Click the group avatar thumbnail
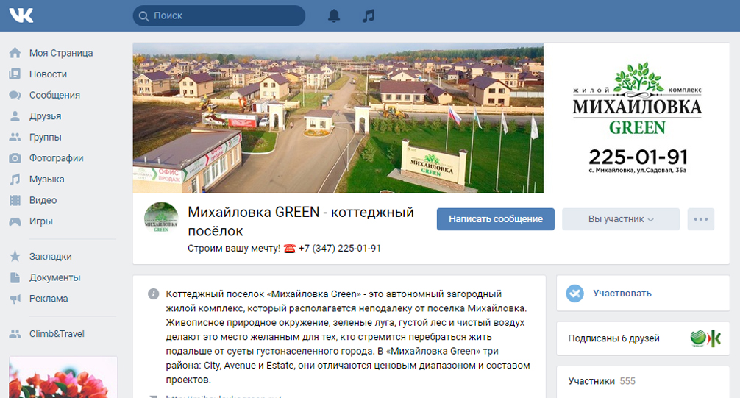The height and width of the screenshot is (398, 740). coord(161,219)
